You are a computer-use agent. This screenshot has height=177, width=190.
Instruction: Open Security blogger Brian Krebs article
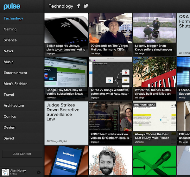(155, 35)
